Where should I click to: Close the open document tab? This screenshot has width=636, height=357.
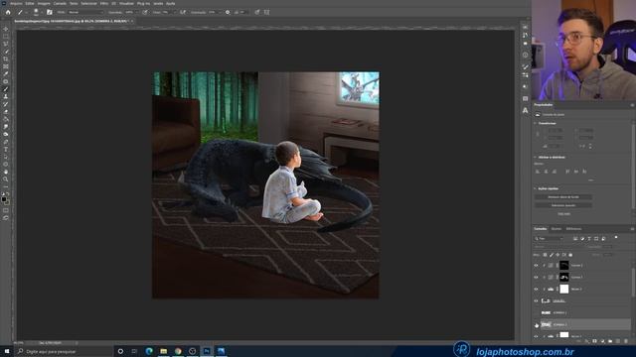(132, 21)
